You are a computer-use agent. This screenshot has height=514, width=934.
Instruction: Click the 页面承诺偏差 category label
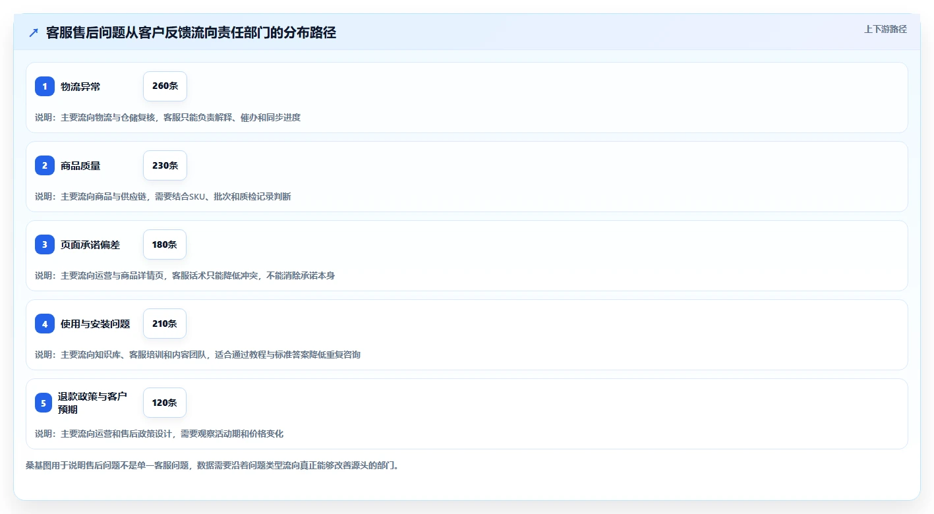(x=90, y=244)
